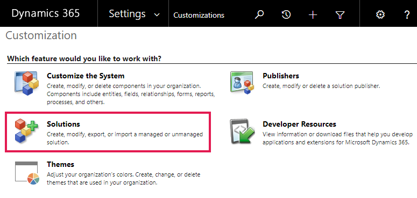Viewport: 417px width, 198px height.
Task: Click 'Create, modify or delete a solution publisher'
Action: 321,86
